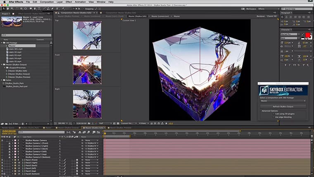Unlock the SkyBox Camera 6 (bottom) layer
314x177 pixels.
point(9,157)
